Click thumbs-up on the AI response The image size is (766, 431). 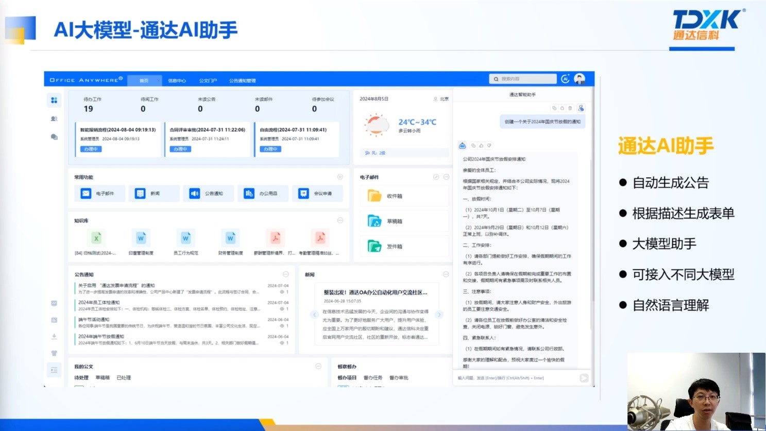481,146
